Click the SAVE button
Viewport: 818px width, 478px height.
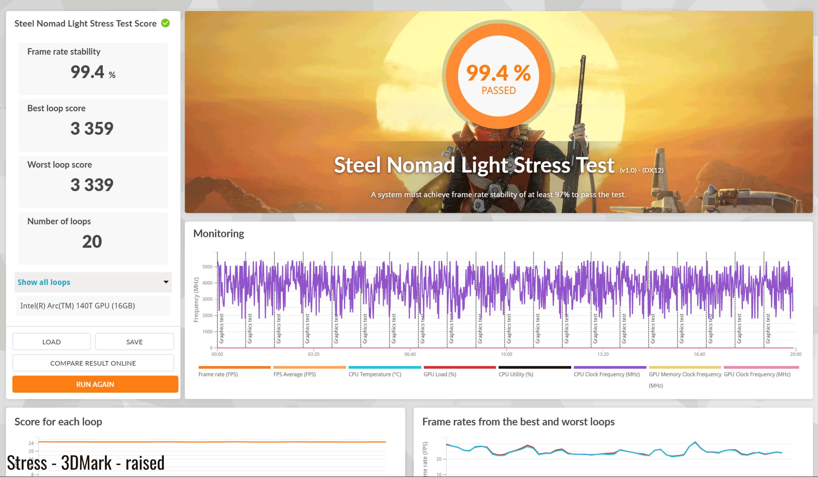(135, 342)
